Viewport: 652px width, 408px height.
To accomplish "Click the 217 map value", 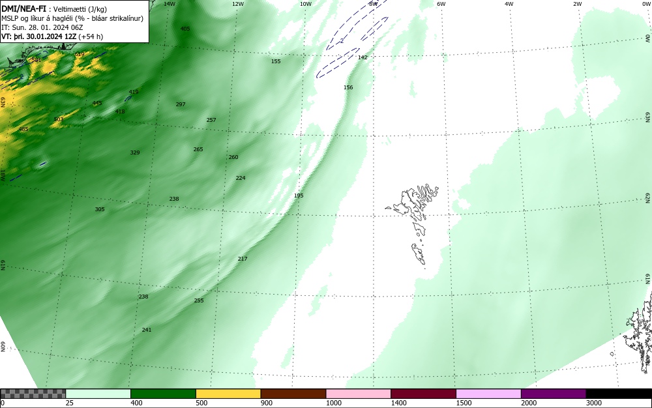I will pyautogui.click(x=243, y=259).
